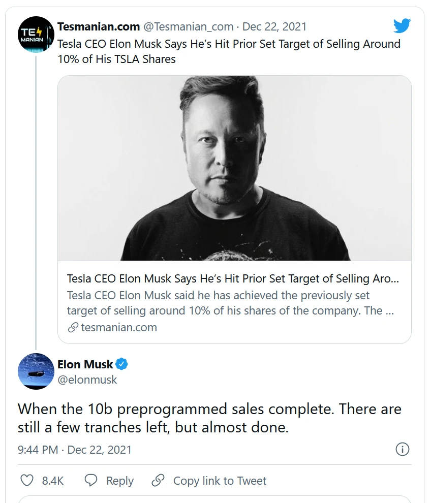
Task: Click the 8.4K likes count
Action: [52, 481]
